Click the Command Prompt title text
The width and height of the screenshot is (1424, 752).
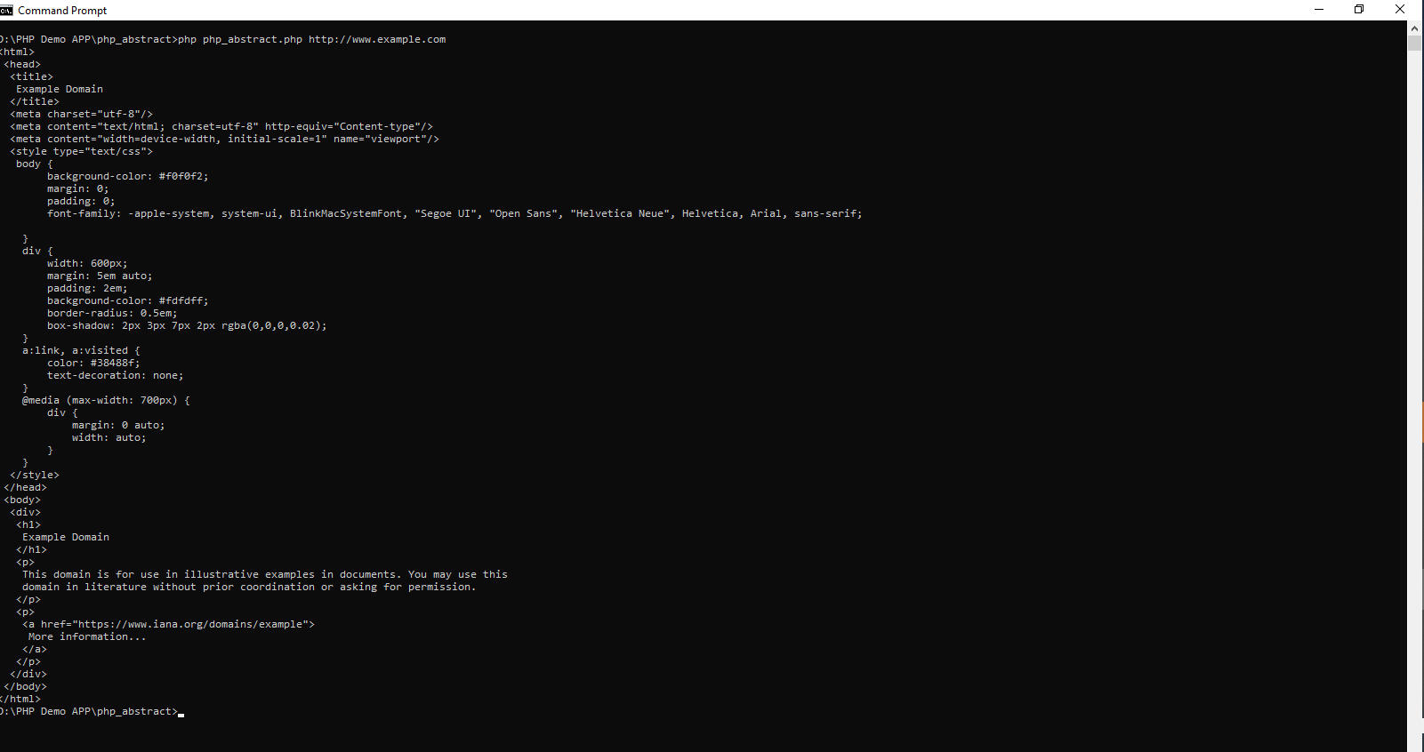[62, 11]
